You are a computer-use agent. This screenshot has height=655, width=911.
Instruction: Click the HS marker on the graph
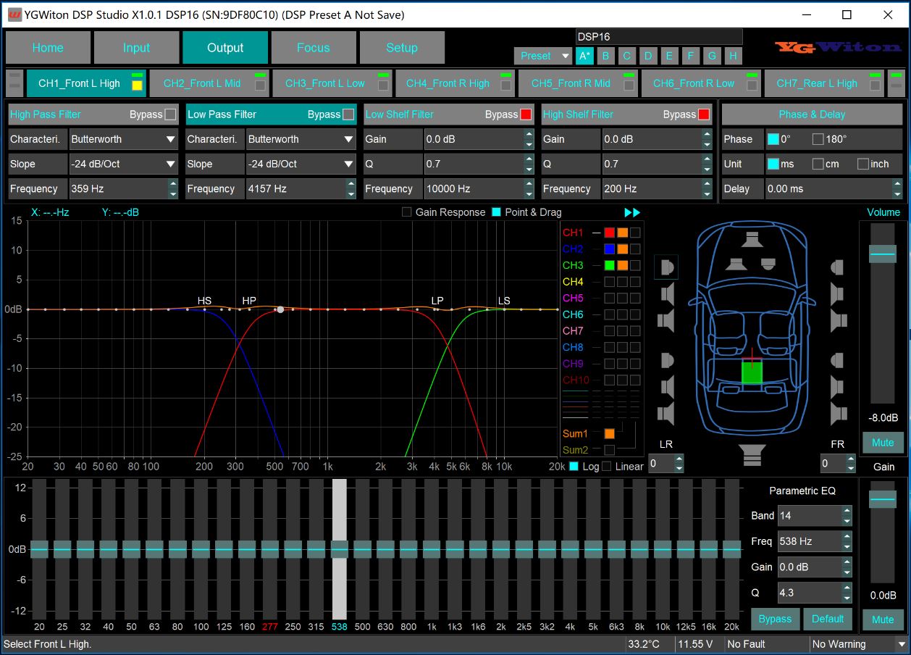click(204, 301)
